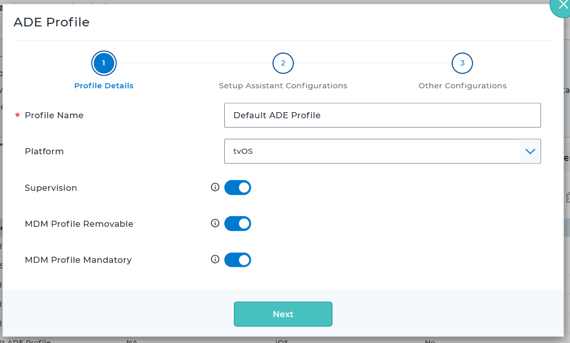Select the step 1 circle indicator
Viewport: 570px width, 343px height.
[104, 63]
